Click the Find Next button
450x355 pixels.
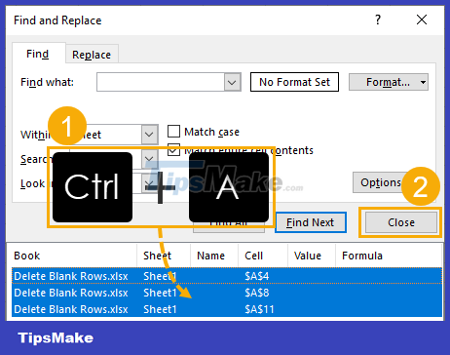tap(311, 222)
